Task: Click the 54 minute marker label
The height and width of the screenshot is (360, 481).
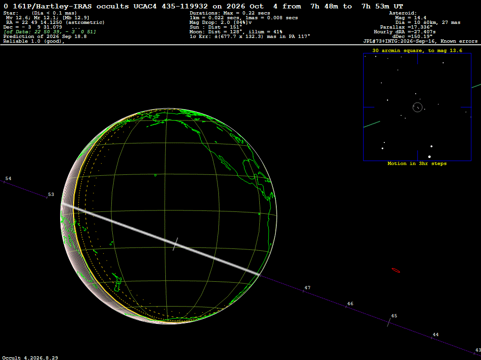Action: 8,179
